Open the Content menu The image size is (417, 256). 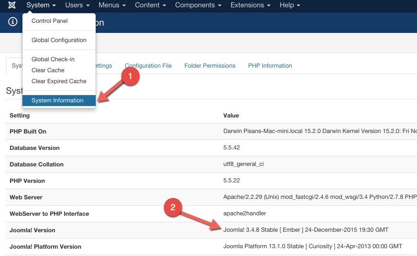tap(150, 5)
